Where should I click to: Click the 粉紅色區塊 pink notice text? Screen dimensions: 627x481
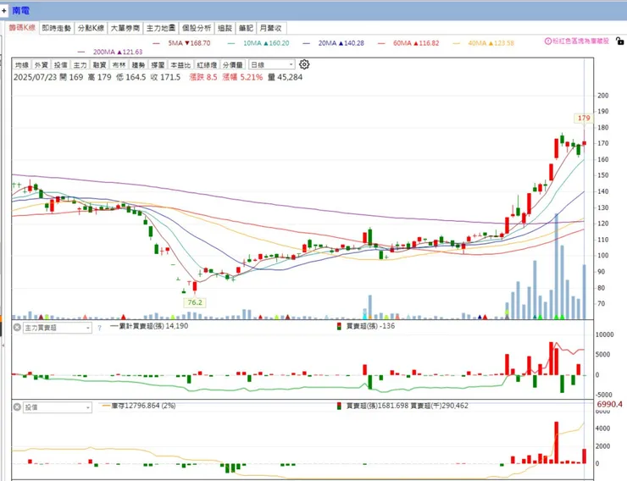coord(580,41)
